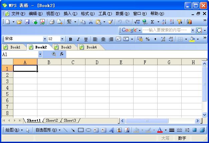Viewport: 209px width, 143px height.
Task: Print using the printer icon
Action: click(52, 22)
